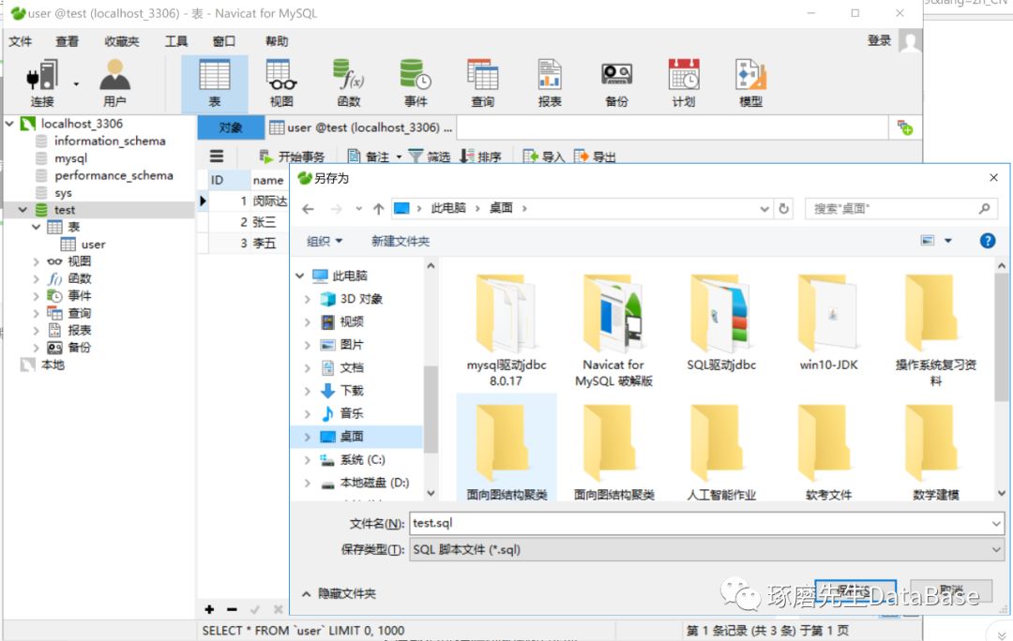Expand the Views node under test
This screenshot has height=641, width=1013.
point(37,261)
